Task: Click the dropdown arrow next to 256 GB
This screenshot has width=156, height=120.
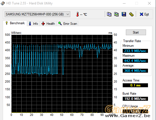Action: [x=68, y=14]
